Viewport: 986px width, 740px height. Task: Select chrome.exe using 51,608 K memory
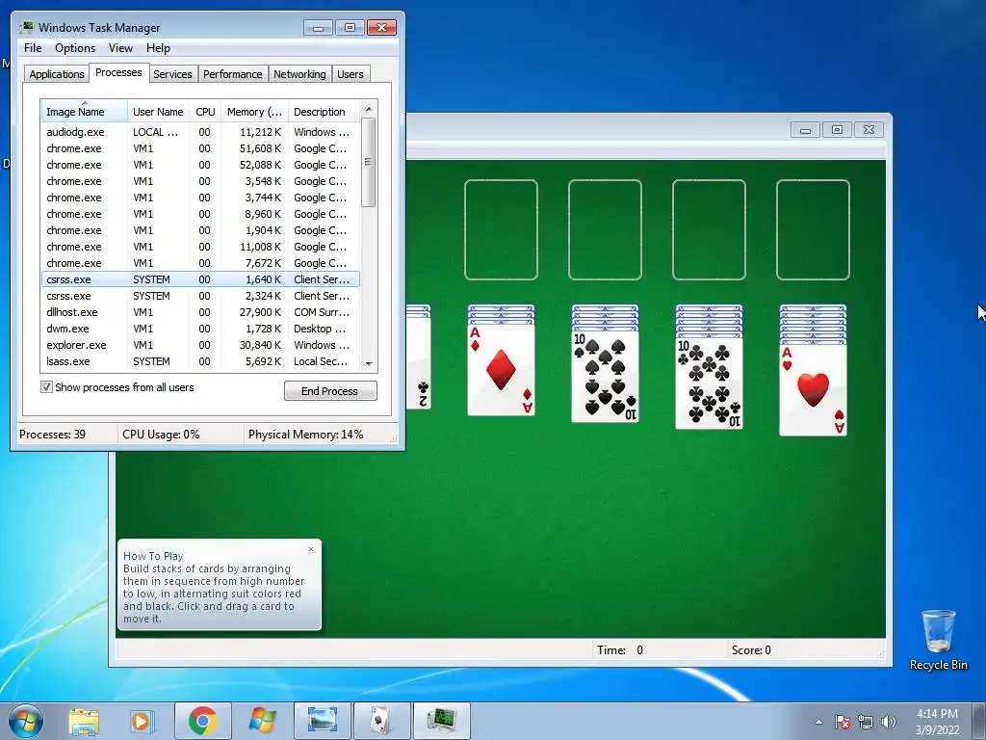coord(200,148)
